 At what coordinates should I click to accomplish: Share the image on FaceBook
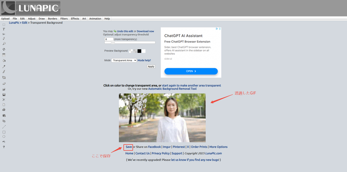[x=155, y=147]
